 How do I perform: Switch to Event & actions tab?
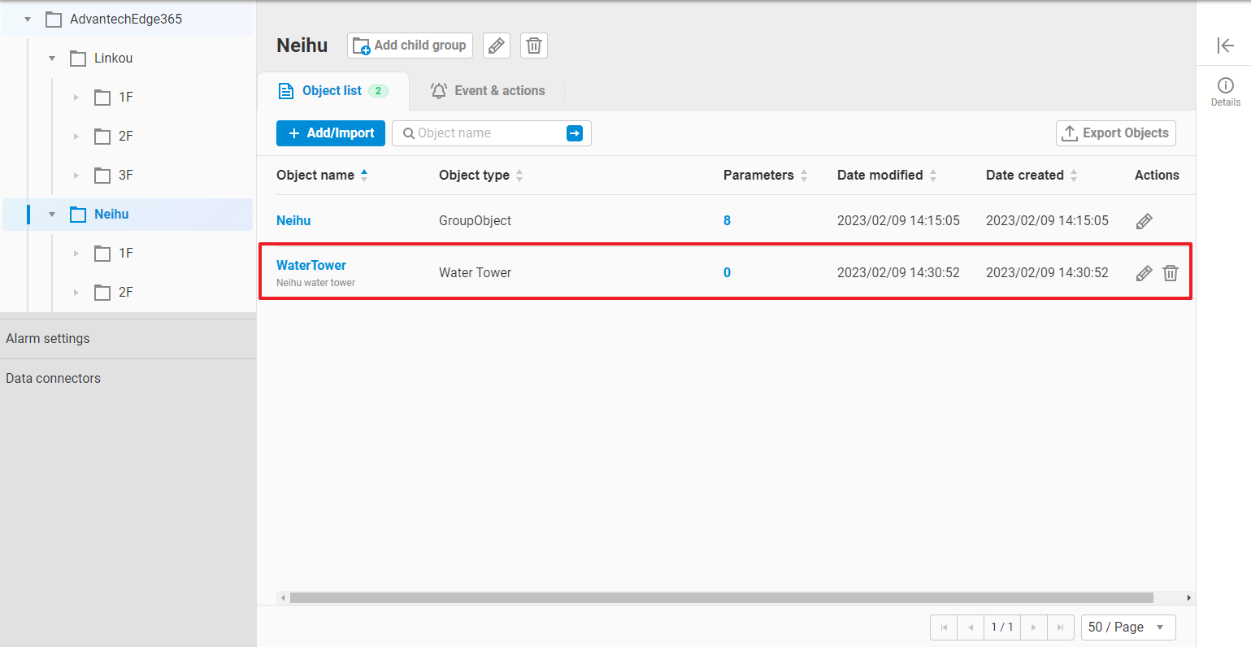(488, 91)
